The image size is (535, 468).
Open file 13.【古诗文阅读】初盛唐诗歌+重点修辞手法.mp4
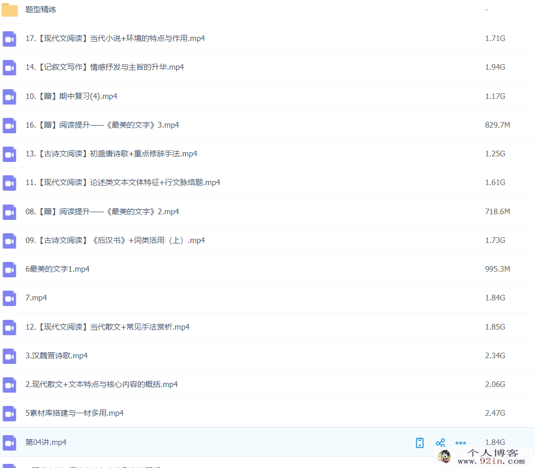tap(112, 153)
